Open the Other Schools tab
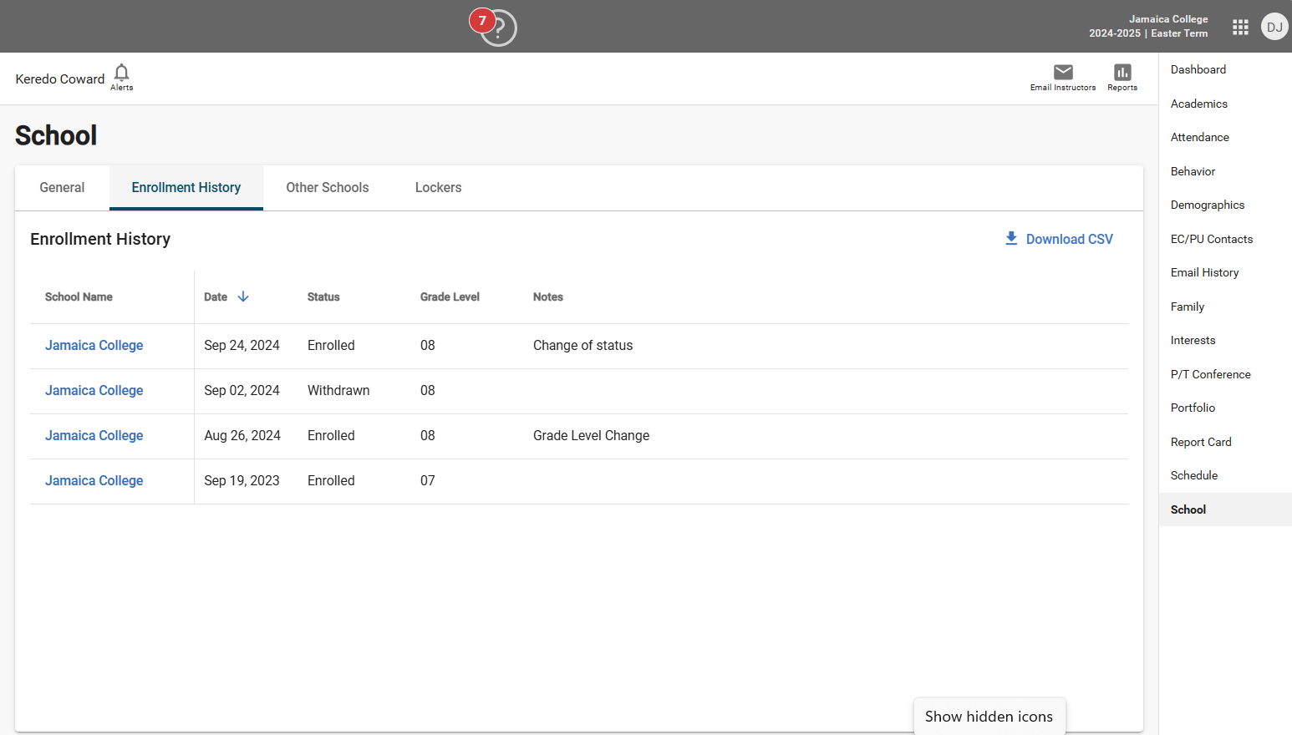 click(328, 188)
